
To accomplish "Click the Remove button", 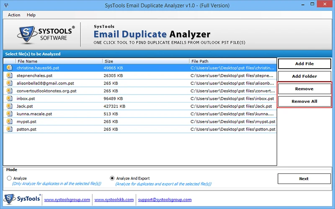I will coord(304,89).
